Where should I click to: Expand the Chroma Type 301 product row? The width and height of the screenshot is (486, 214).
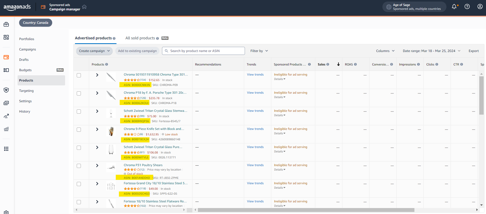[x=97, y=75]
